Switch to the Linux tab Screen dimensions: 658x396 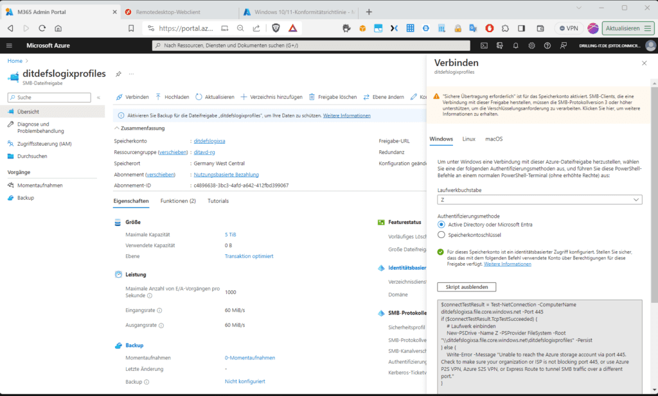pyautogui.click(x=468, y=139)
